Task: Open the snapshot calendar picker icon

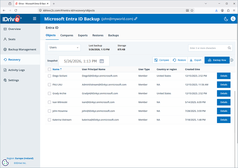Action: coord(102,61)
